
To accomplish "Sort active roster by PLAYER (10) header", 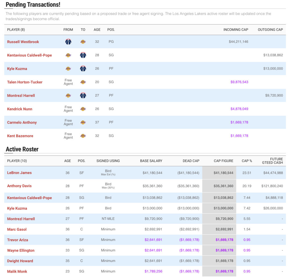I will pos(17,161).
